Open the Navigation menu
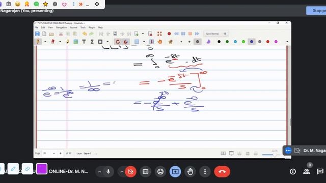The width and height of the screenshot is (326, 183). click(61, 27)
